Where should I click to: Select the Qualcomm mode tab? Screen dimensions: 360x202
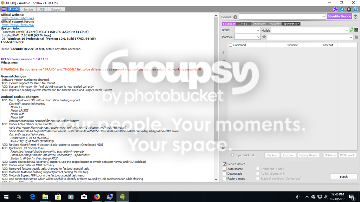[x=259, y=23]
